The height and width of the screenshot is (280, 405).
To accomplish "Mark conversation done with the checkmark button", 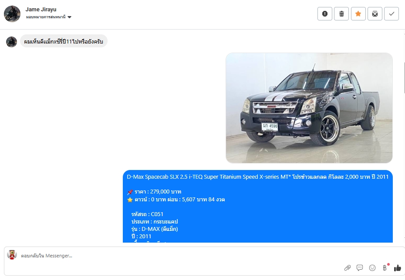I will [391, 13].
